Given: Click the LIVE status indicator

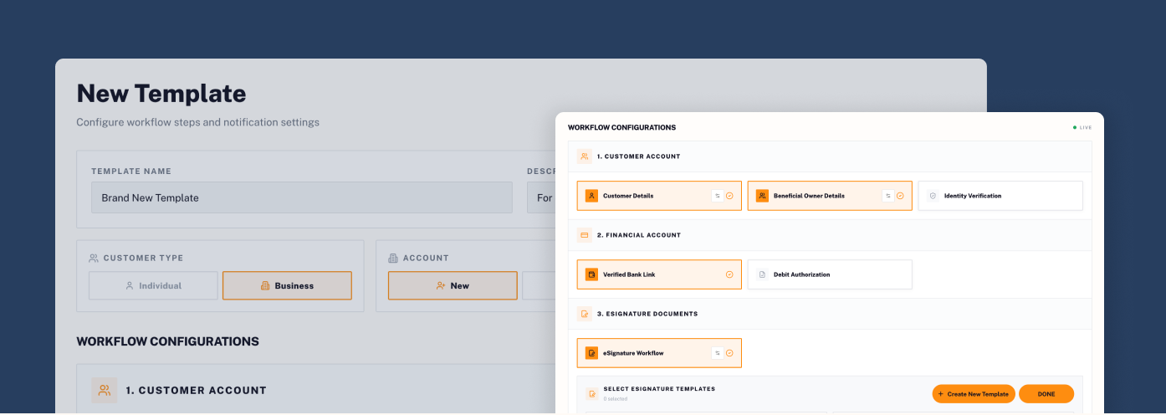Looking at the screenshot, I should (x=1082, y=128).
